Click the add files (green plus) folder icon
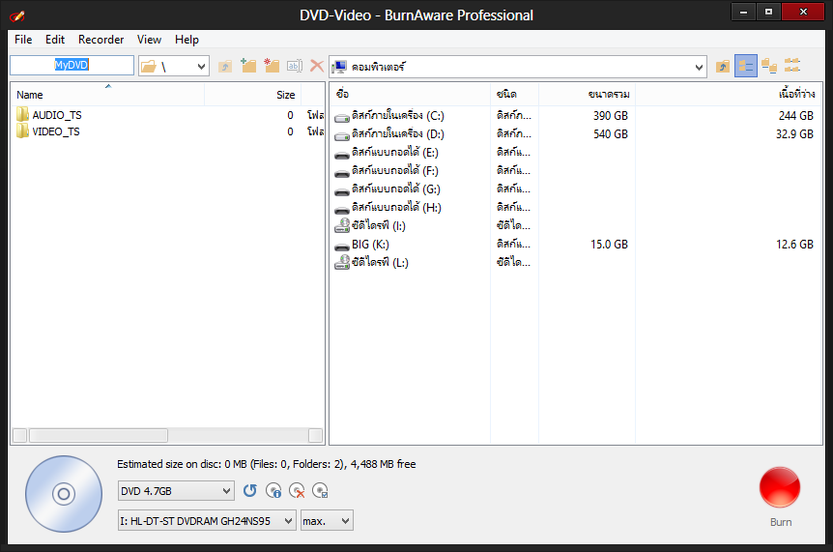833x552 pixels. click(x=248, y=66)
